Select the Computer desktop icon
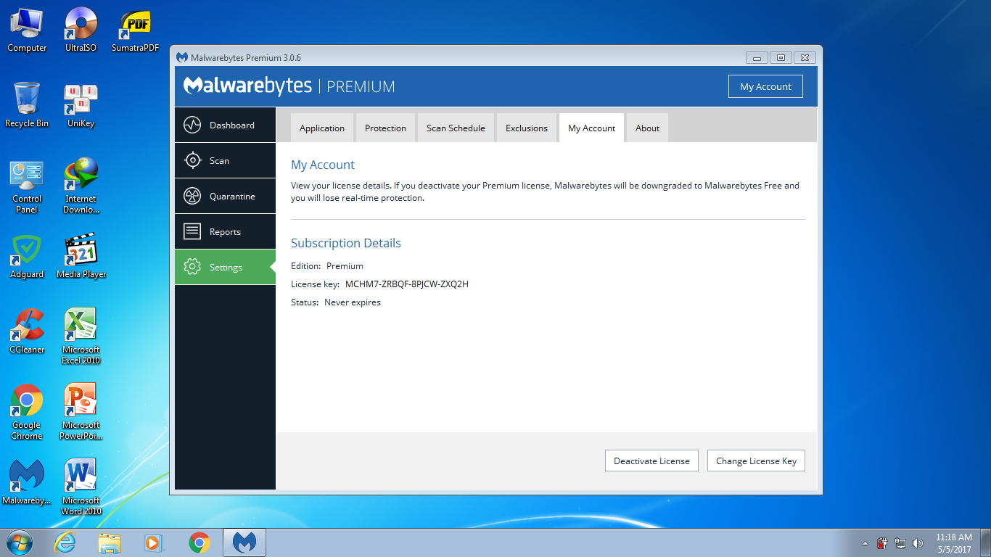This screenshot has height=557, width=991. coord(27,30)
